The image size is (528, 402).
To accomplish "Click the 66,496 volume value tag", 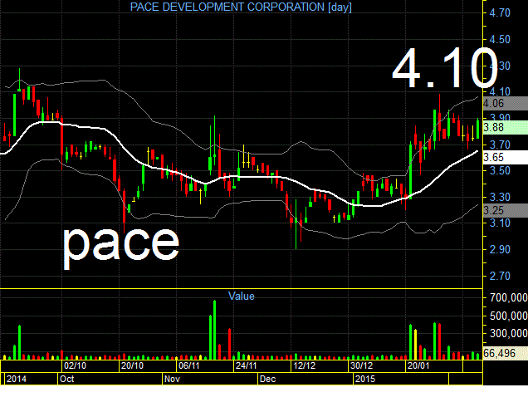I will [505, 353].
